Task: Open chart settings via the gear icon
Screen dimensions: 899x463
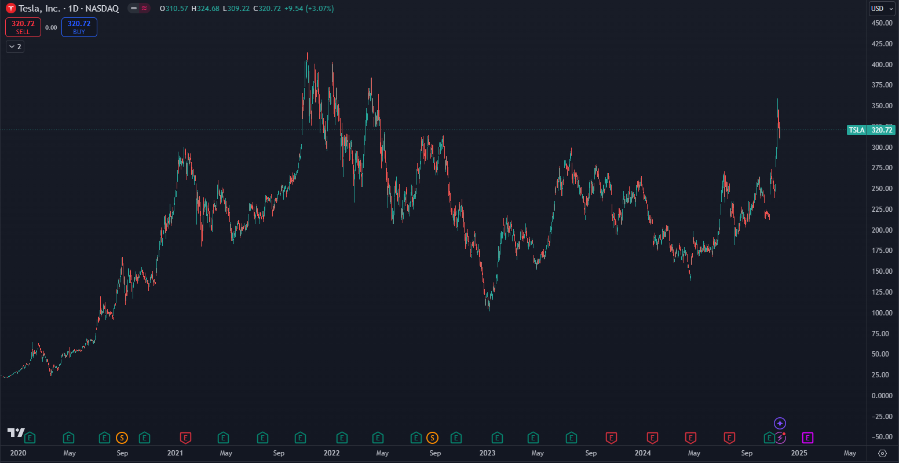Action: 883,453
